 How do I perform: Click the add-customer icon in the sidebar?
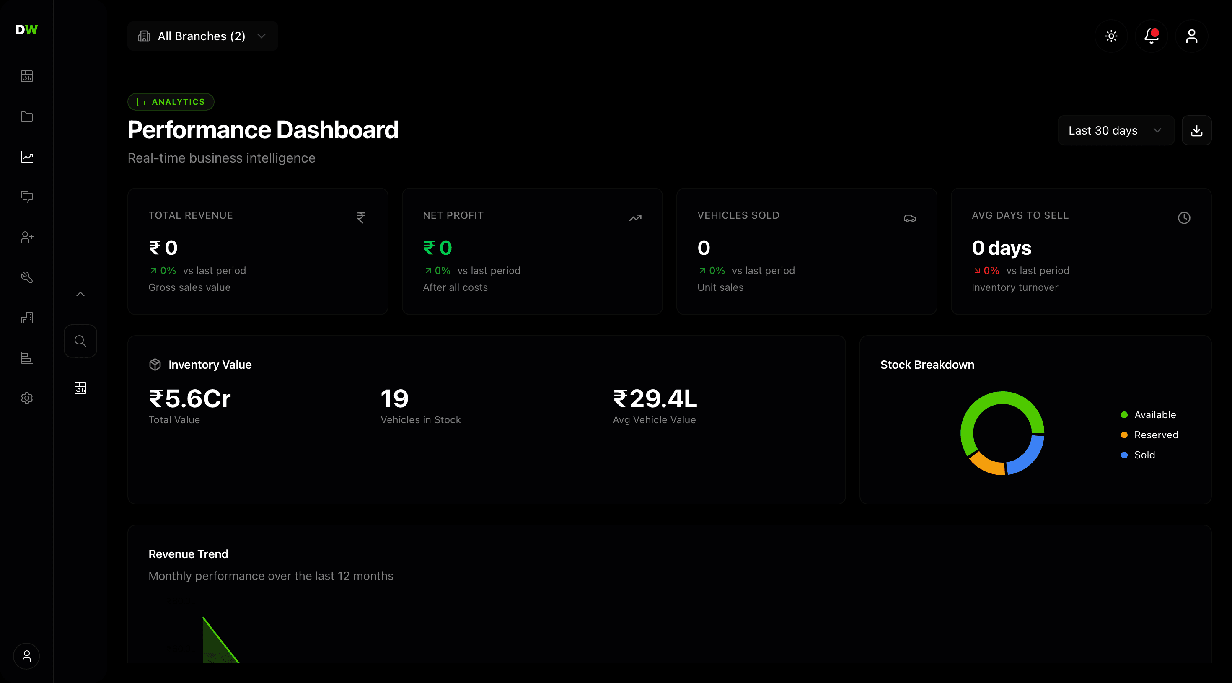coord(27,237)
